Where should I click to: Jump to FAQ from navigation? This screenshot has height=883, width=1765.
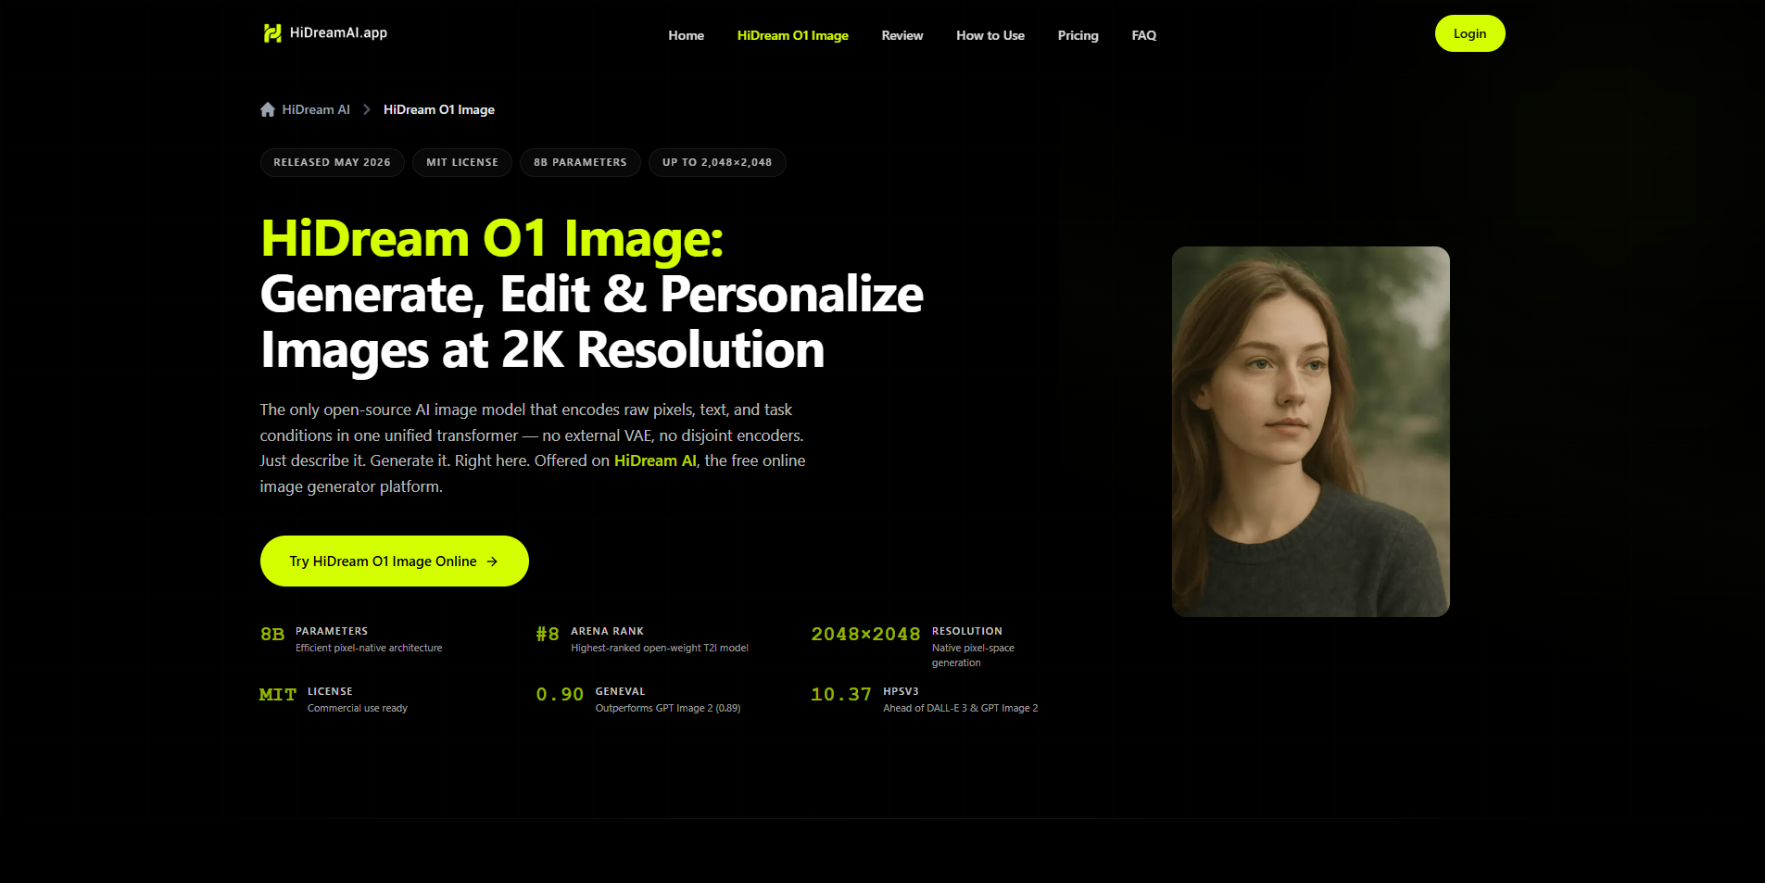pyautogui.click(x=1144, y=35)
